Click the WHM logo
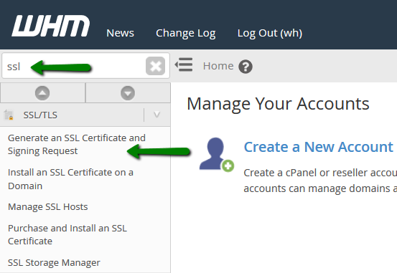This screenshot has width=397, height=273. point(51,26)
